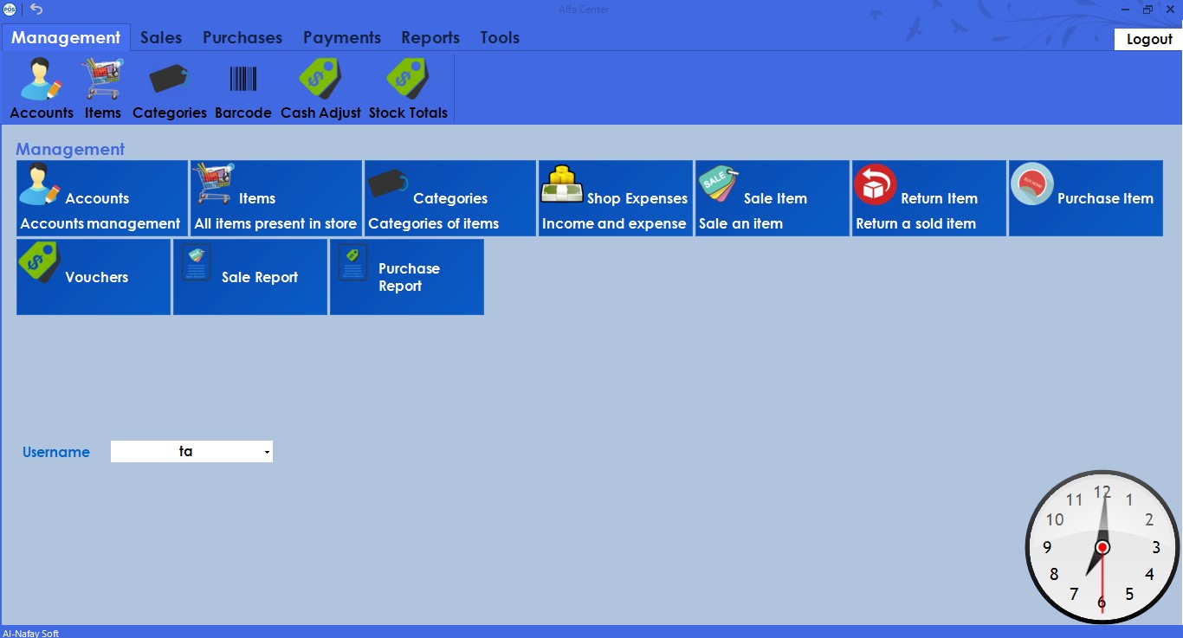Viewport: 1183px width, 638px height.
Task: Open Shop Expenses income and expense tile
Action: click(x=615, y=197)
